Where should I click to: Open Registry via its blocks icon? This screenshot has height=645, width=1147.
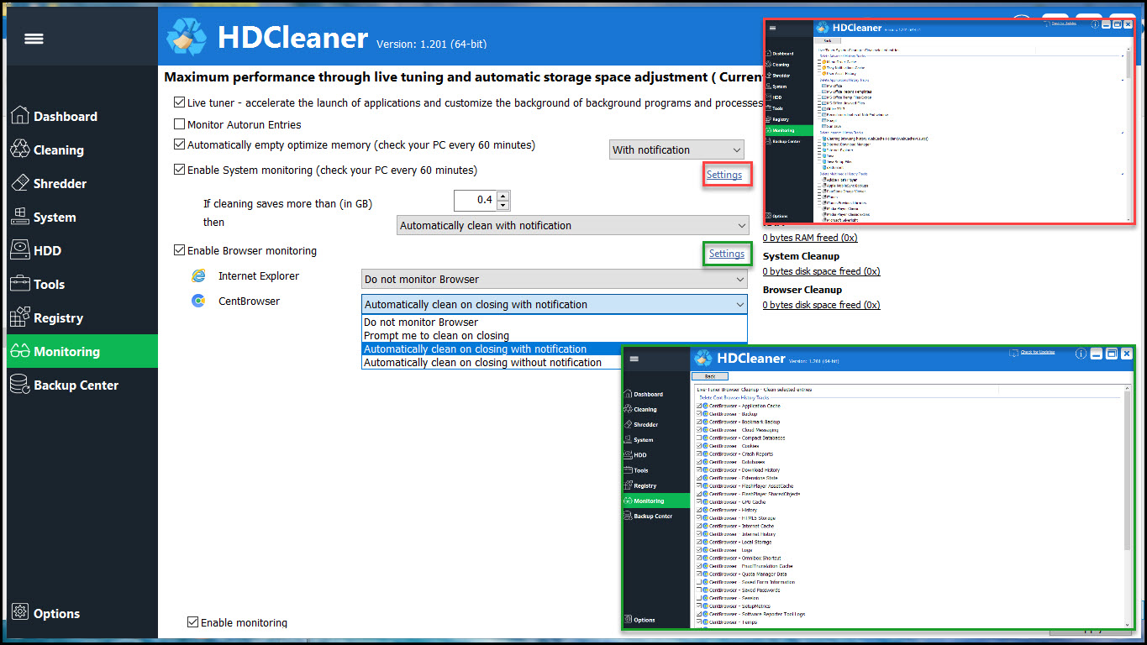pyautogui.click(x=20, y=317)
